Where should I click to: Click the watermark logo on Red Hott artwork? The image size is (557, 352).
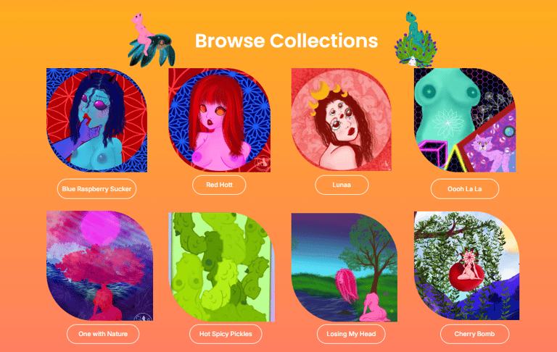tap(261, 163)
